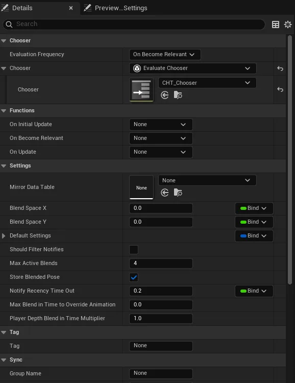Browse to CHT_Chooser in Content Browser
Screen dimensions: 295x383
coord(178,95)
